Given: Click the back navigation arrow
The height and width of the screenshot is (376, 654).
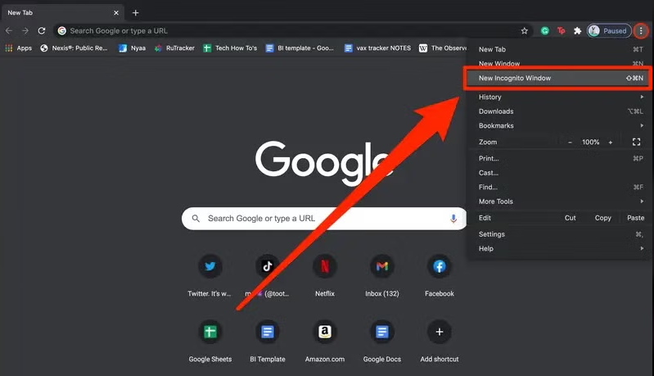Looking at the screenshot, I should pos(9,30).
